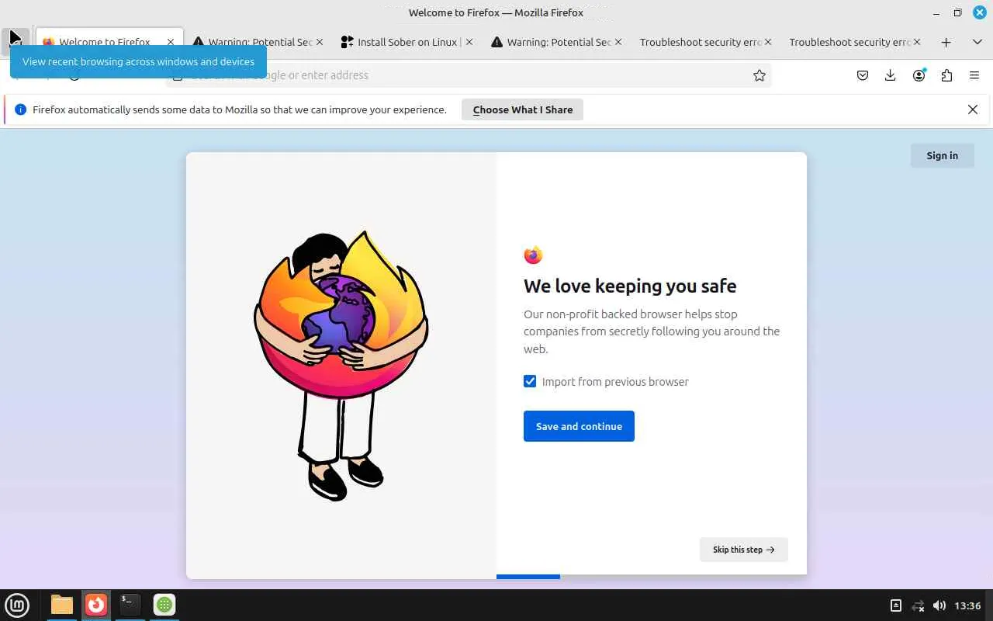Switch to the Welcome to Firefox tab
The height and width of the screenshot is (621, 993).
[x=109, y=42]
